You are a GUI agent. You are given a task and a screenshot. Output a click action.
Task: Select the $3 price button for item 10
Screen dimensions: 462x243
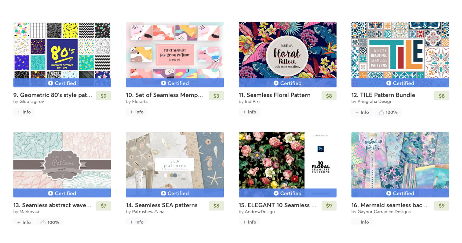point(216,96)
